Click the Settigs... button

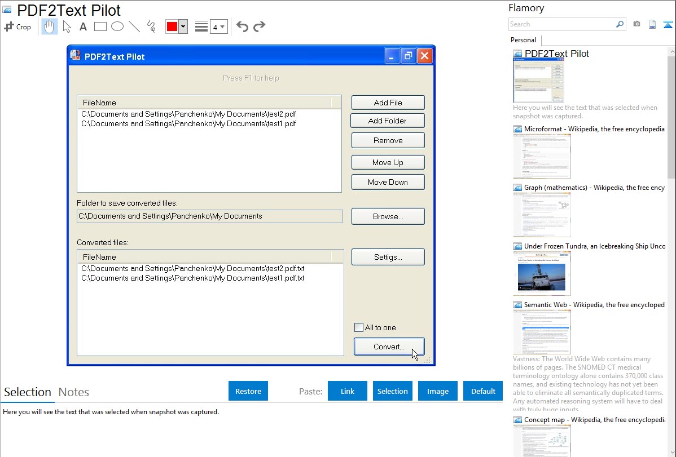(x=388, y=257)
